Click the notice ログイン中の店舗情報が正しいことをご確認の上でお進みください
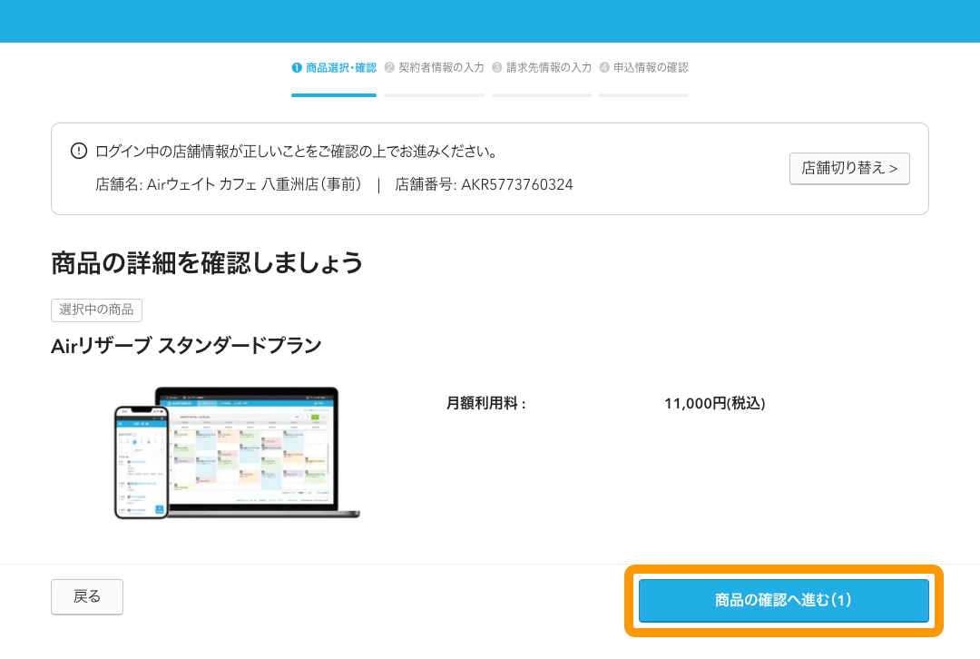This screenshot has width=980, height=659. pyautogui.click(x=298, y=152)
